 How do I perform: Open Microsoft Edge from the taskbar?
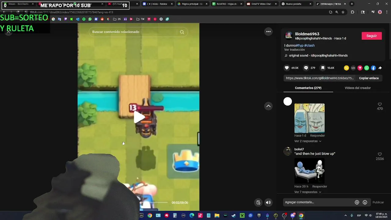pyautogui.click(x=192, y=215)
